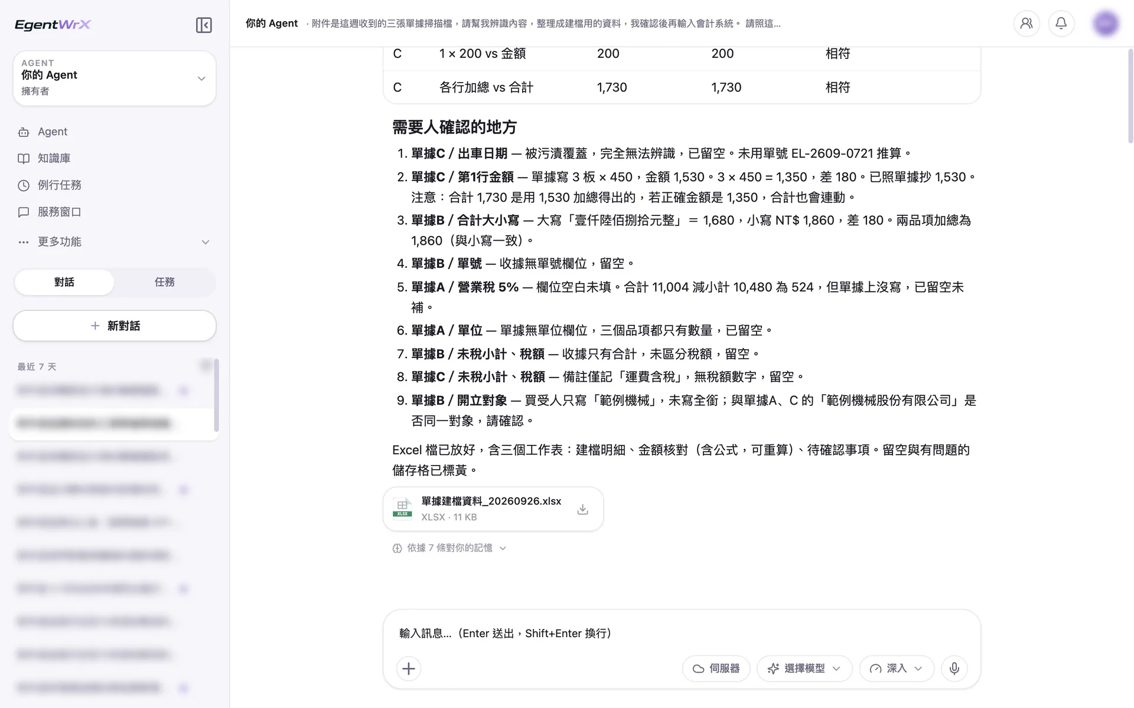Viewport: 1134px width, 708px height.
Task: Open the 深入 mode dropdown arrow
Action: [x=918, y=668]
